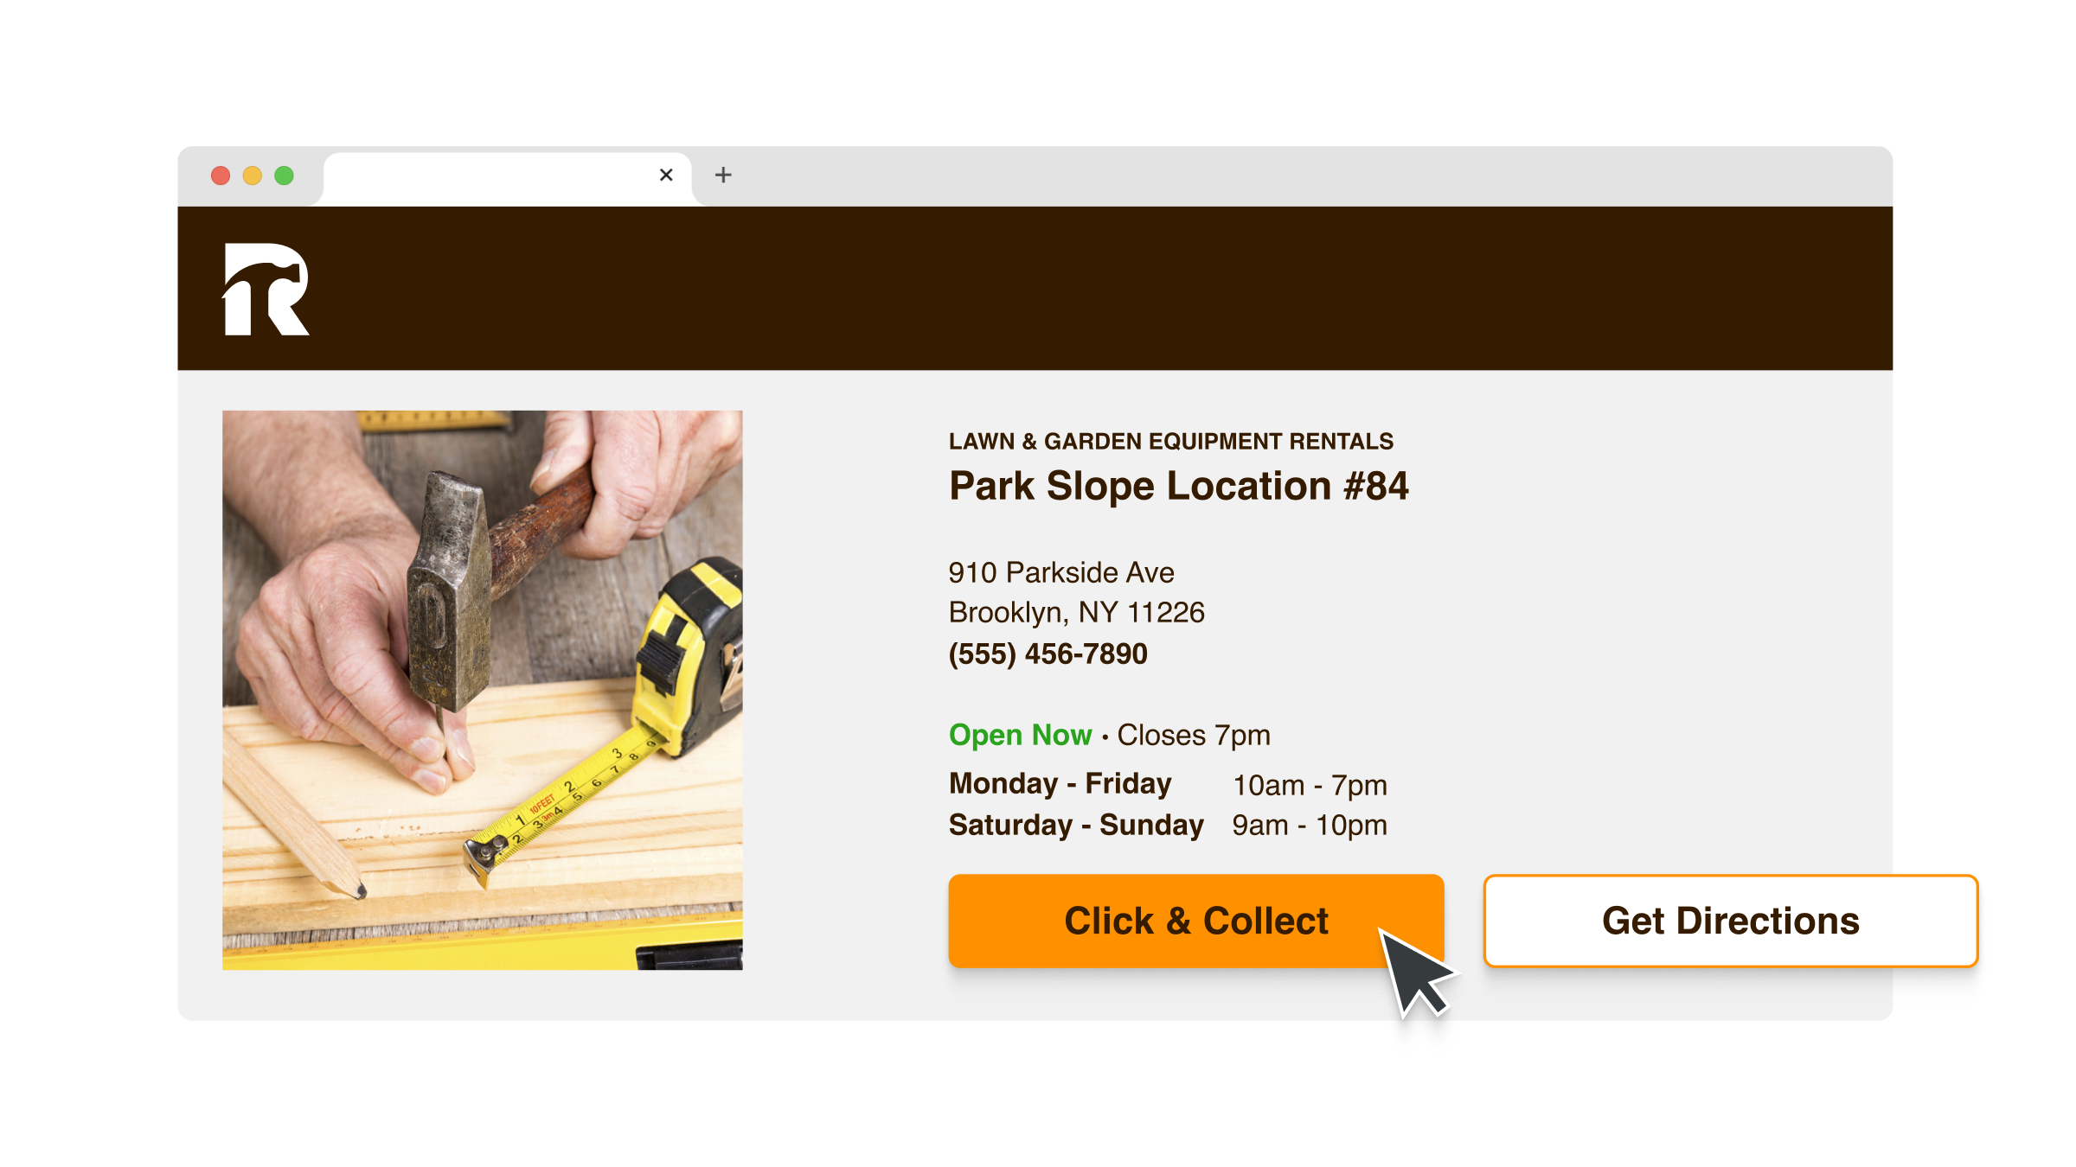2076x1167 pixels.
Task: Open a new tab with plus icon
Action: click(x=723, y=175)
